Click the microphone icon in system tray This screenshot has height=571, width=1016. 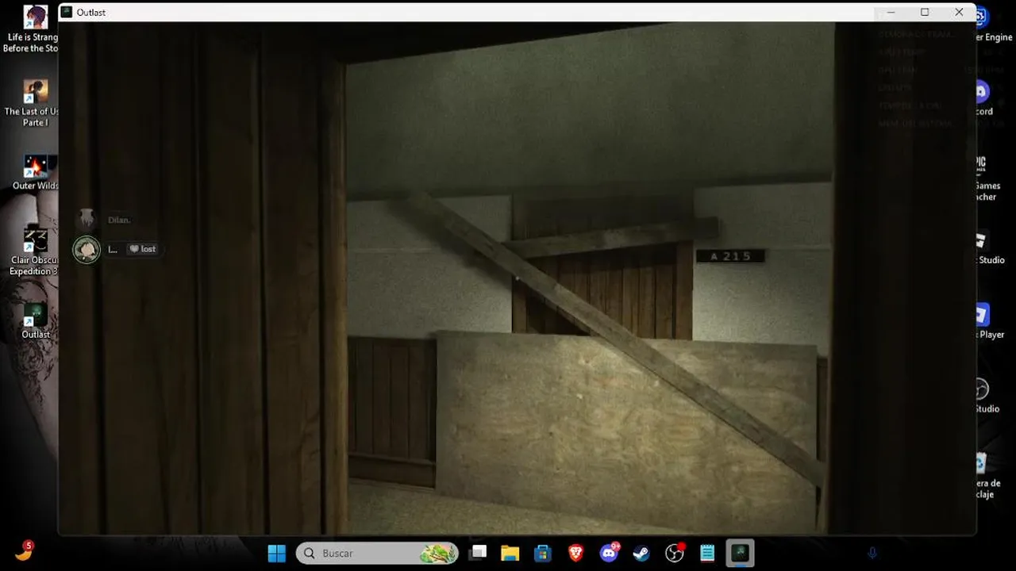click(x=872, y=553)
